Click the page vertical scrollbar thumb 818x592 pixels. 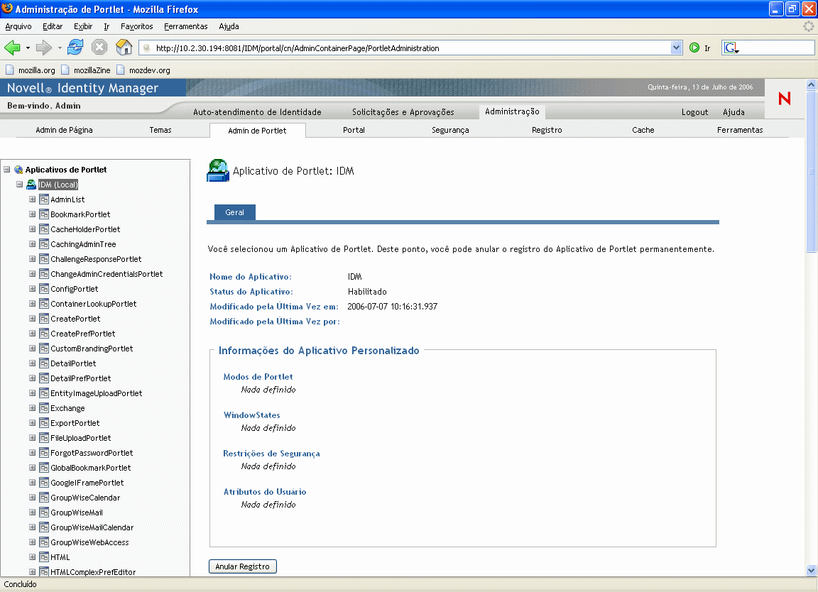[x=811, y=171]
